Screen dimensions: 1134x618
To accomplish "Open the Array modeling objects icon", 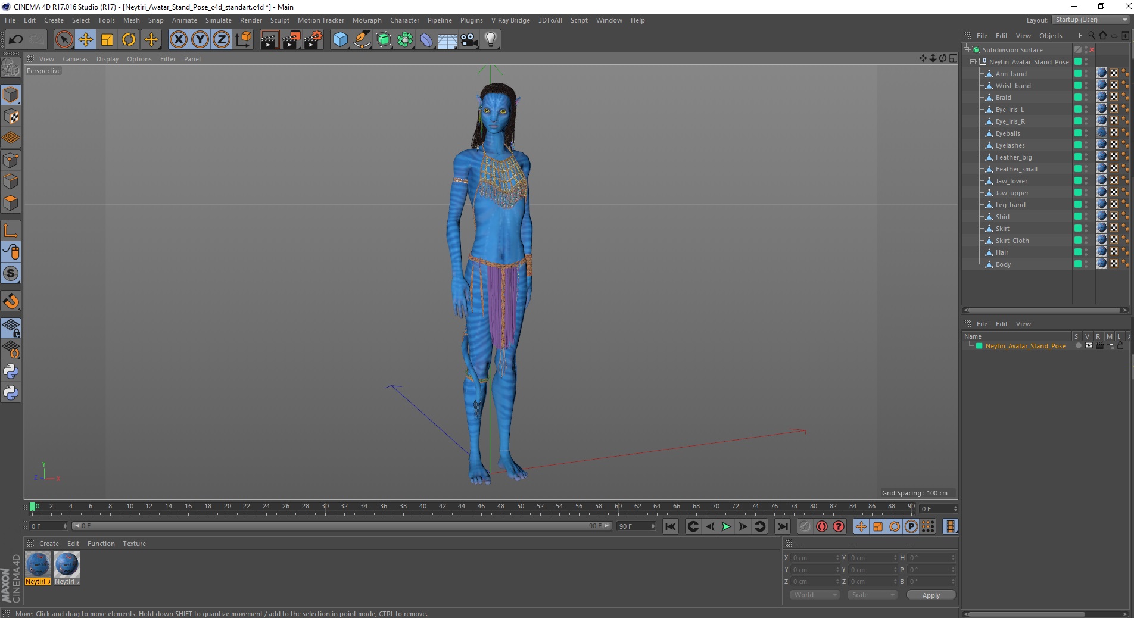I will (x=405, y=39).
